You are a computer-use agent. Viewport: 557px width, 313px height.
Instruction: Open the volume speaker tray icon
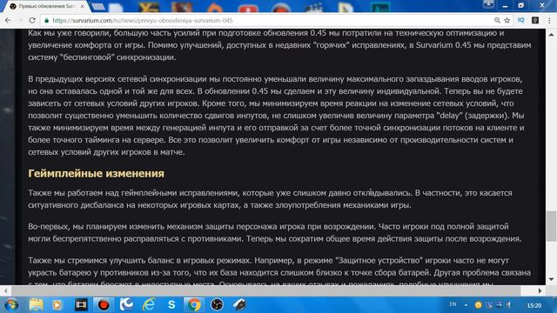[x=509, y=305]
